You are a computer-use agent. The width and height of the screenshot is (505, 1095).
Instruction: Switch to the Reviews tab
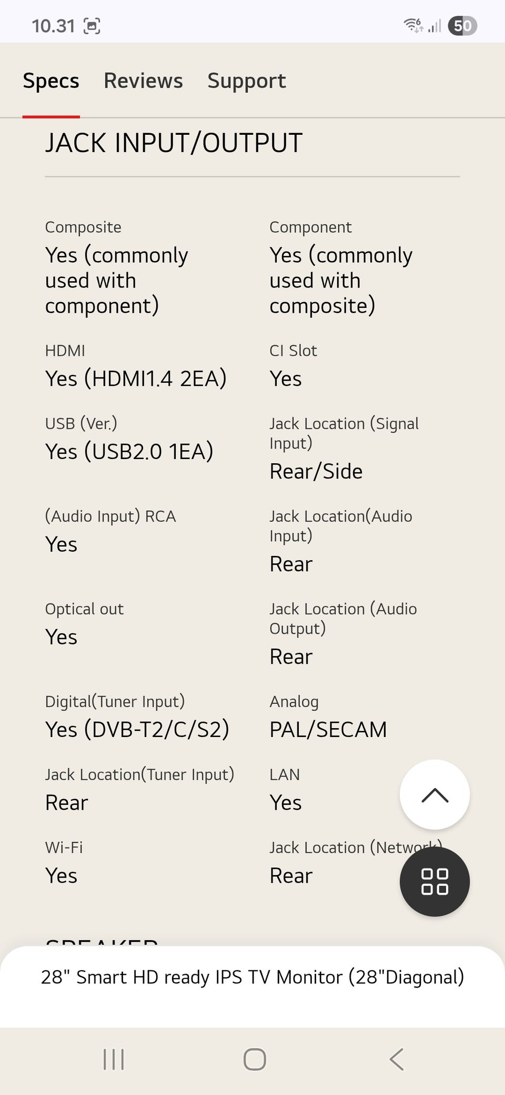tap(143, 81)
